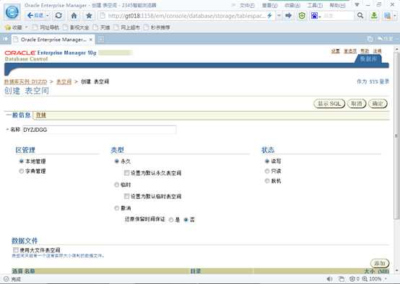Open the 天猫 bookmark
The height and width of the screenshot is (284, 400).
[101, 27]
